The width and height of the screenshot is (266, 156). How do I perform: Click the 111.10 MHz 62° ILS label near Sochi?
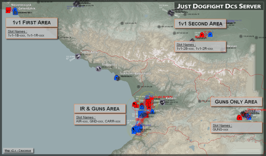click(x=70, y=58)
